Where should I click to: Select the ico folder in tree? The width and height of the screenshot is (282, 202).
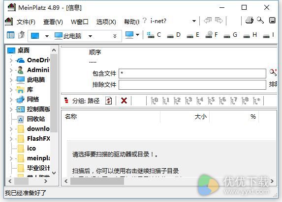pyautogui.click(x=27, y=149)
